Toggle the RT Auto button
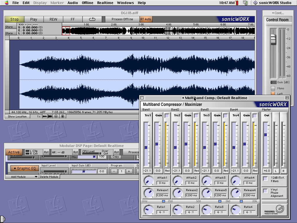 coord(146,19)
